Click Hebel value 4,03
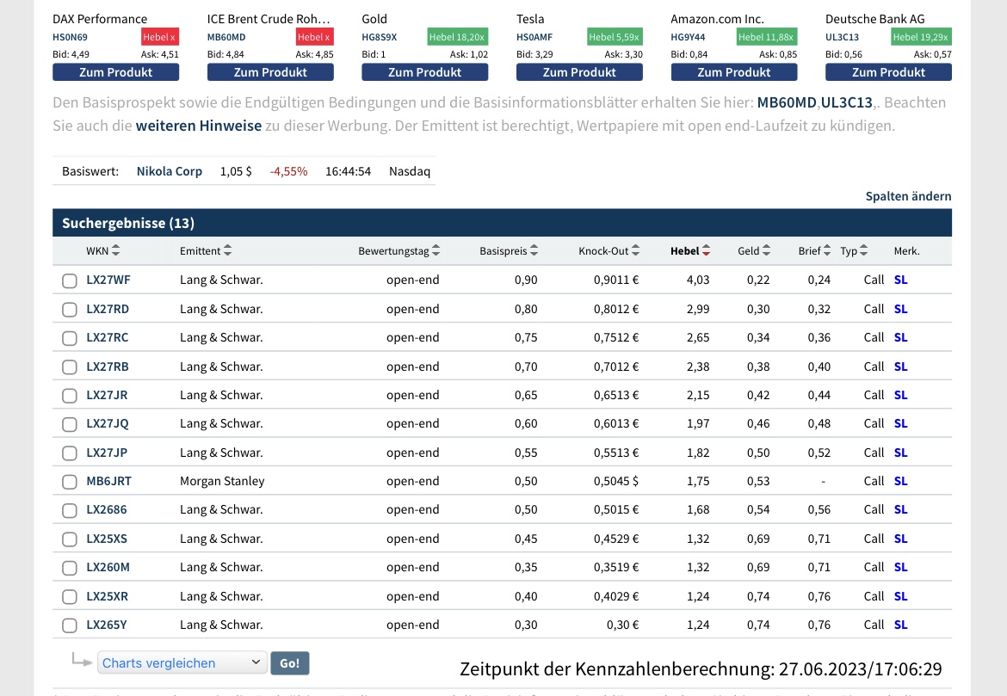This screenshot has height=696, width=1007. 698,280
